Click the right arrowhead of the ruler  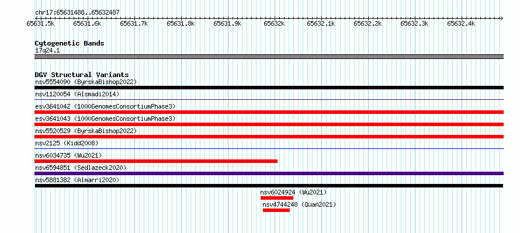502,18
